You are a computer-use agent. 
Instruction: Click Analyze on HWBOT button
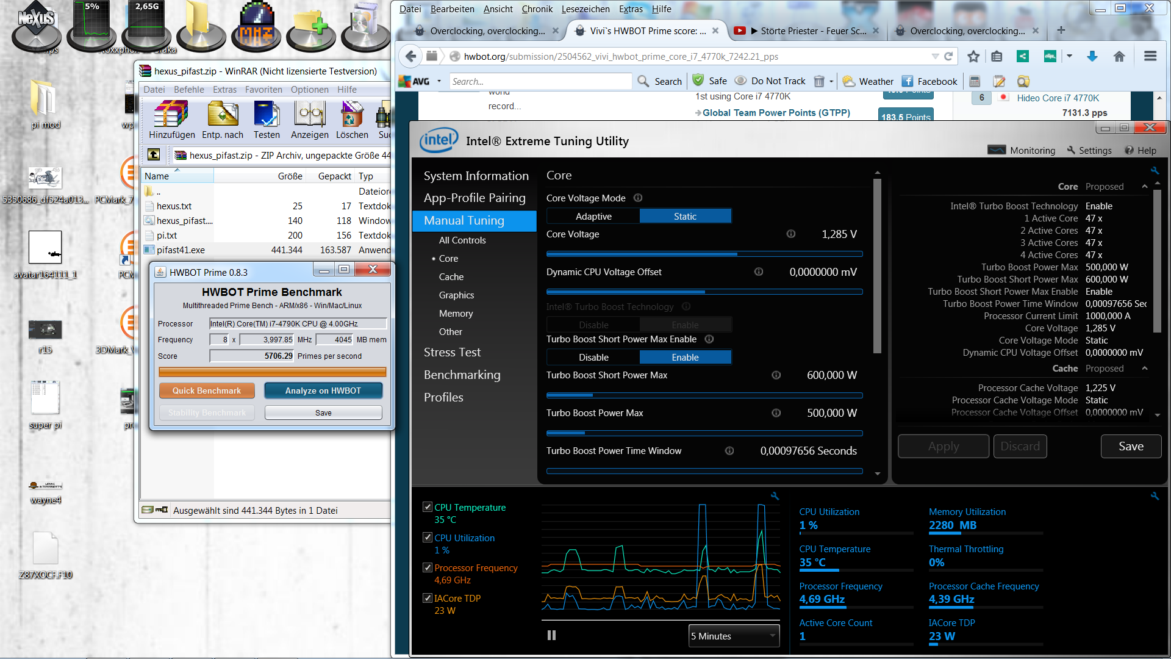(323, 391)
